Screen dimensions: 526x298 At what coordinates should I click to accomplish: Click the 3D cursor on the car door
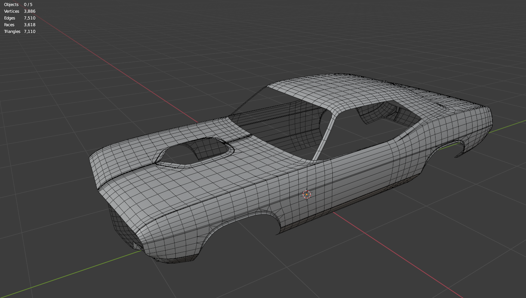click(307, 194)
